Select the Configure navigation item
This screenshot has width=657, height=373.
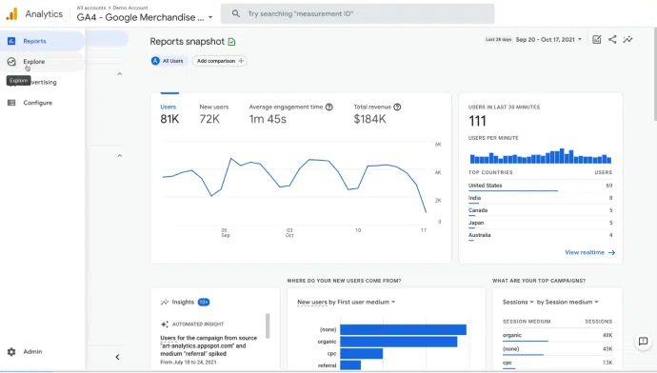(x=42, y=103)
